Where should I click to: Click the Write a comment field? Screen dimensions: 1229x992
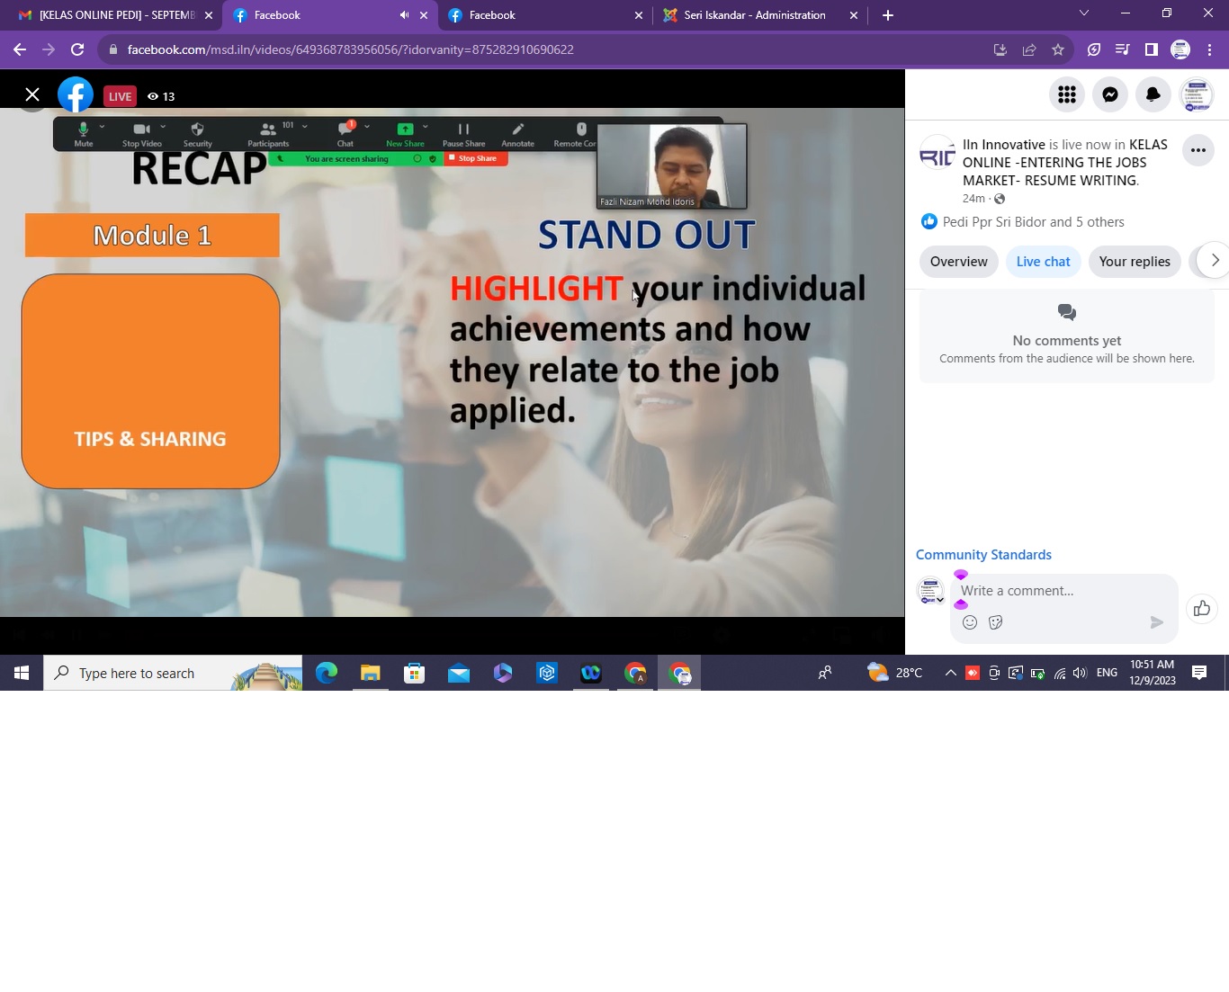pos(1053,591)
